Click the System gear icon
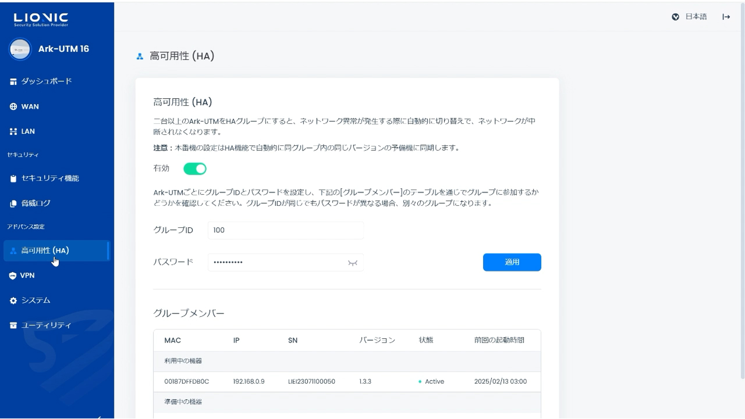This screenshot has width=745, height=419. (13, 301)
